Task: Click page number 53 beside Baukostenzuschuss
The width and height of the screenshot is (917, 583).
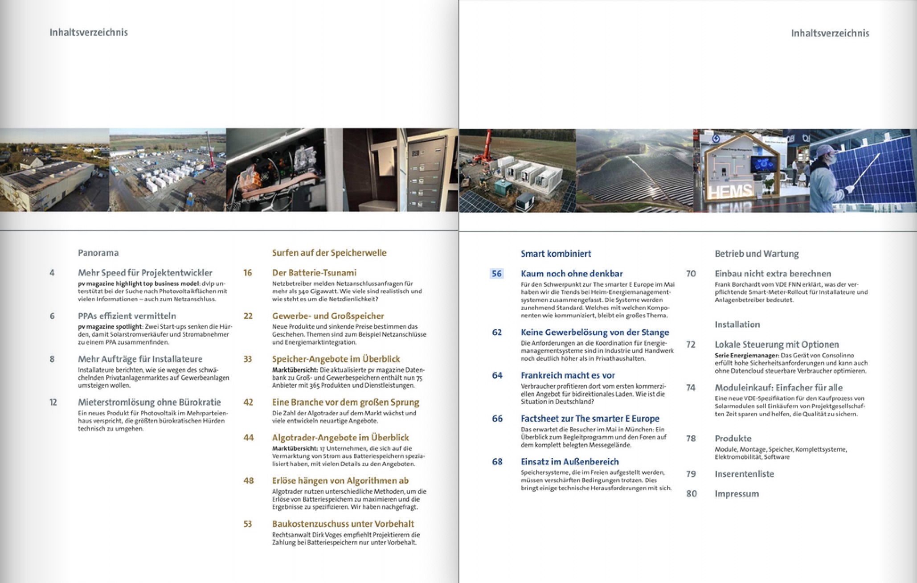Action: 248,524
